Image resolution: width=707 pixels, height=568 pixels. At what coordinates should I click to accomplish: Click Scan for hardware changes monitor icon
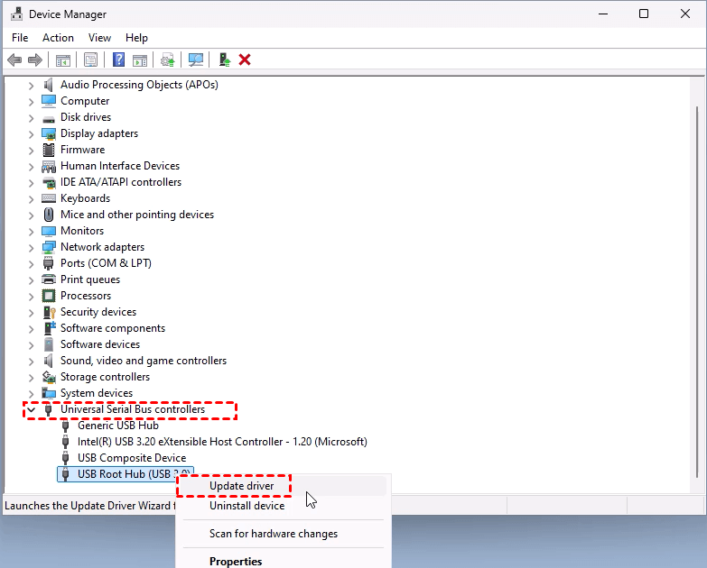[x=196, y=60]
